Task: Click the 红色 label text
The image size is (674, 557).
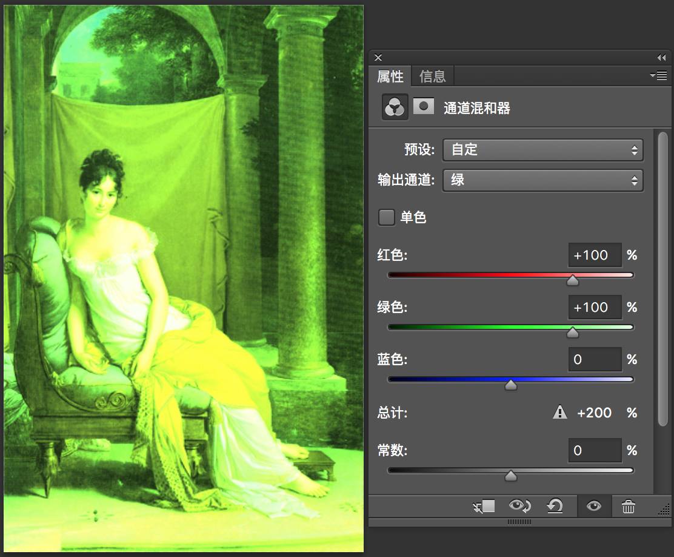Action: [392, 255]
